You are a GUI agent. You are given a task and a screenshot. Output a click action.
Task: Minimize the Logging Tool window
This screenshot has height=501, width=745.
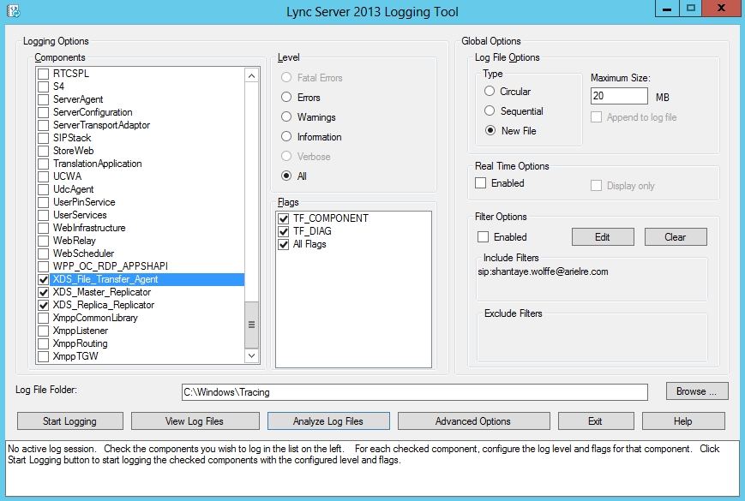click(667, 9)
